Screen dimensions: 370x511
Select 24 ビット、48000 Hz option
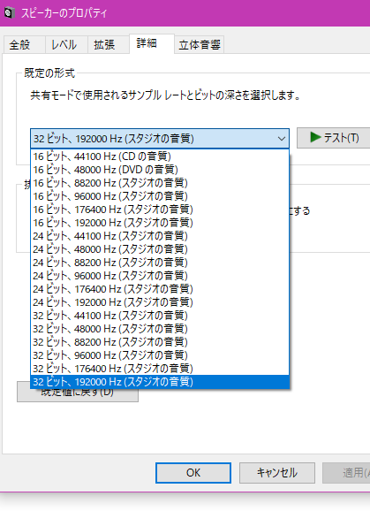point(160,249)
